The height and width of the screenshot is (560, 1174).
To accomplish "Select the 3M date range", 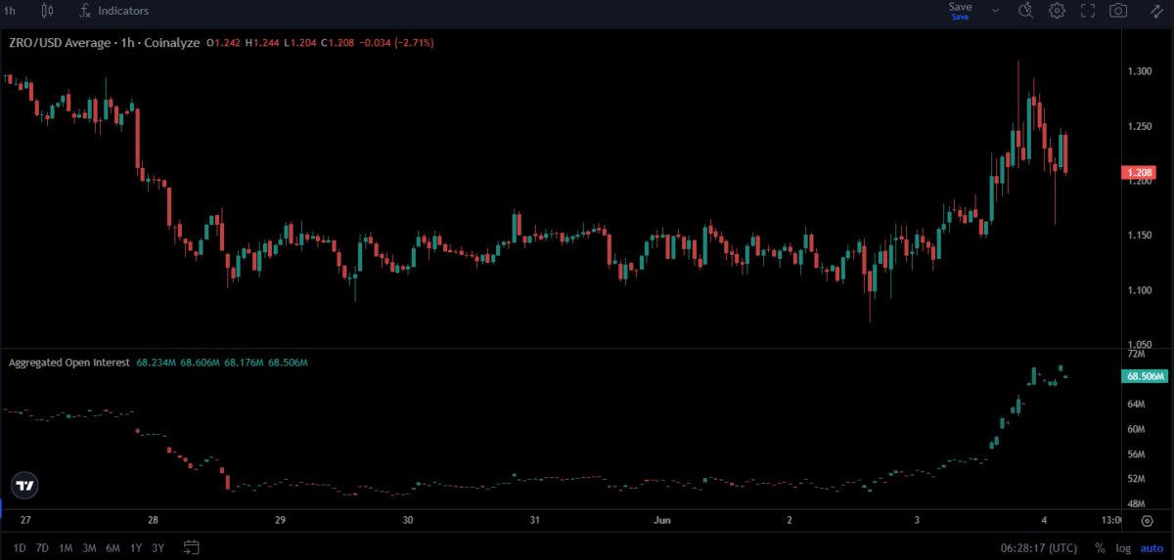I will 89,547.
